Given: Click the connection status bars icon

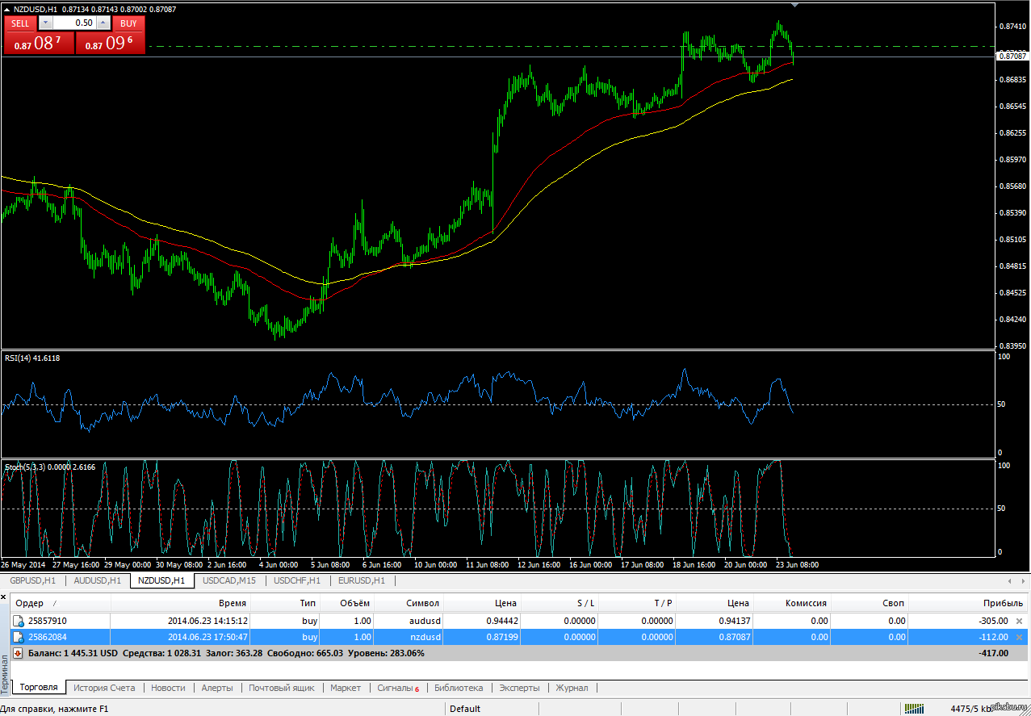Looking at the screenshot, I should click(915, 709).
